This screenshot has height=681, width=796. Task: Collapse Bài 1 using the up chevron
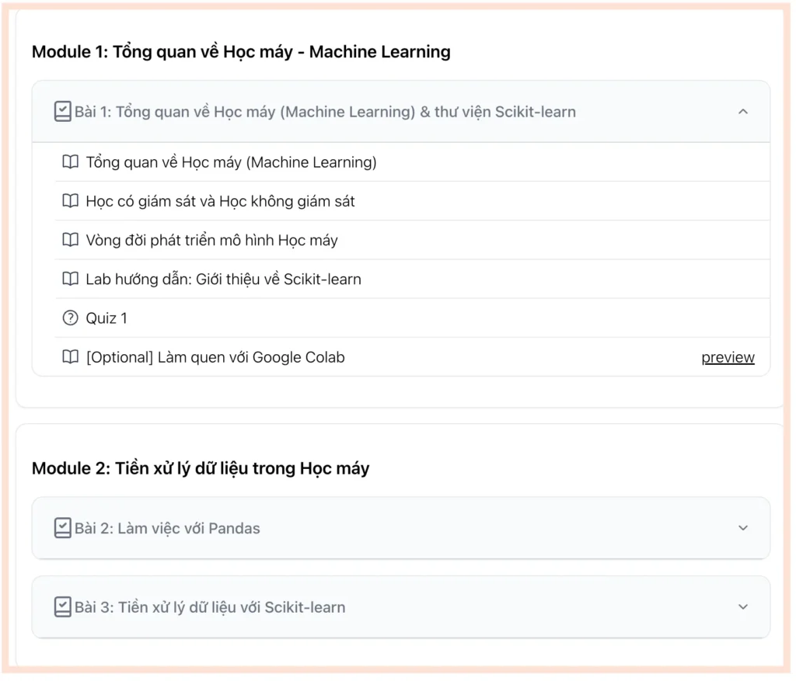(x=742, y=112)
